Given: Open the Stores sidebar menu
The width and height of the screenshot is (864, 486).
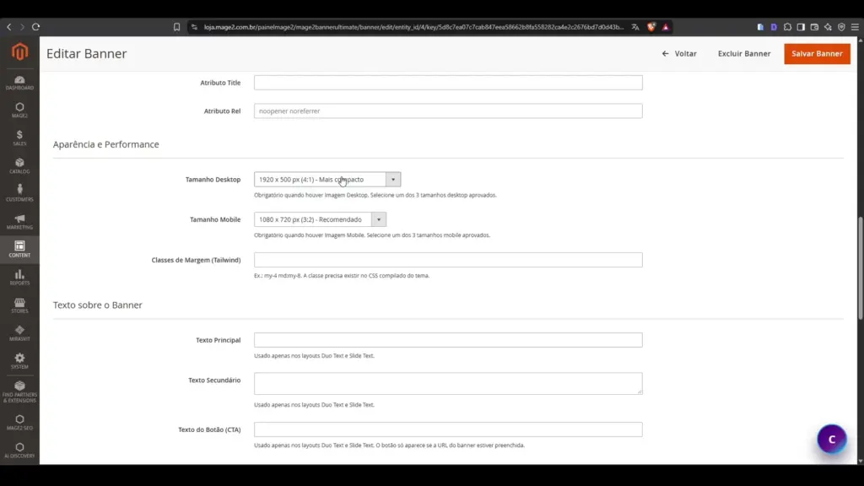Looking at the screenshot, I should click(19, 305).
